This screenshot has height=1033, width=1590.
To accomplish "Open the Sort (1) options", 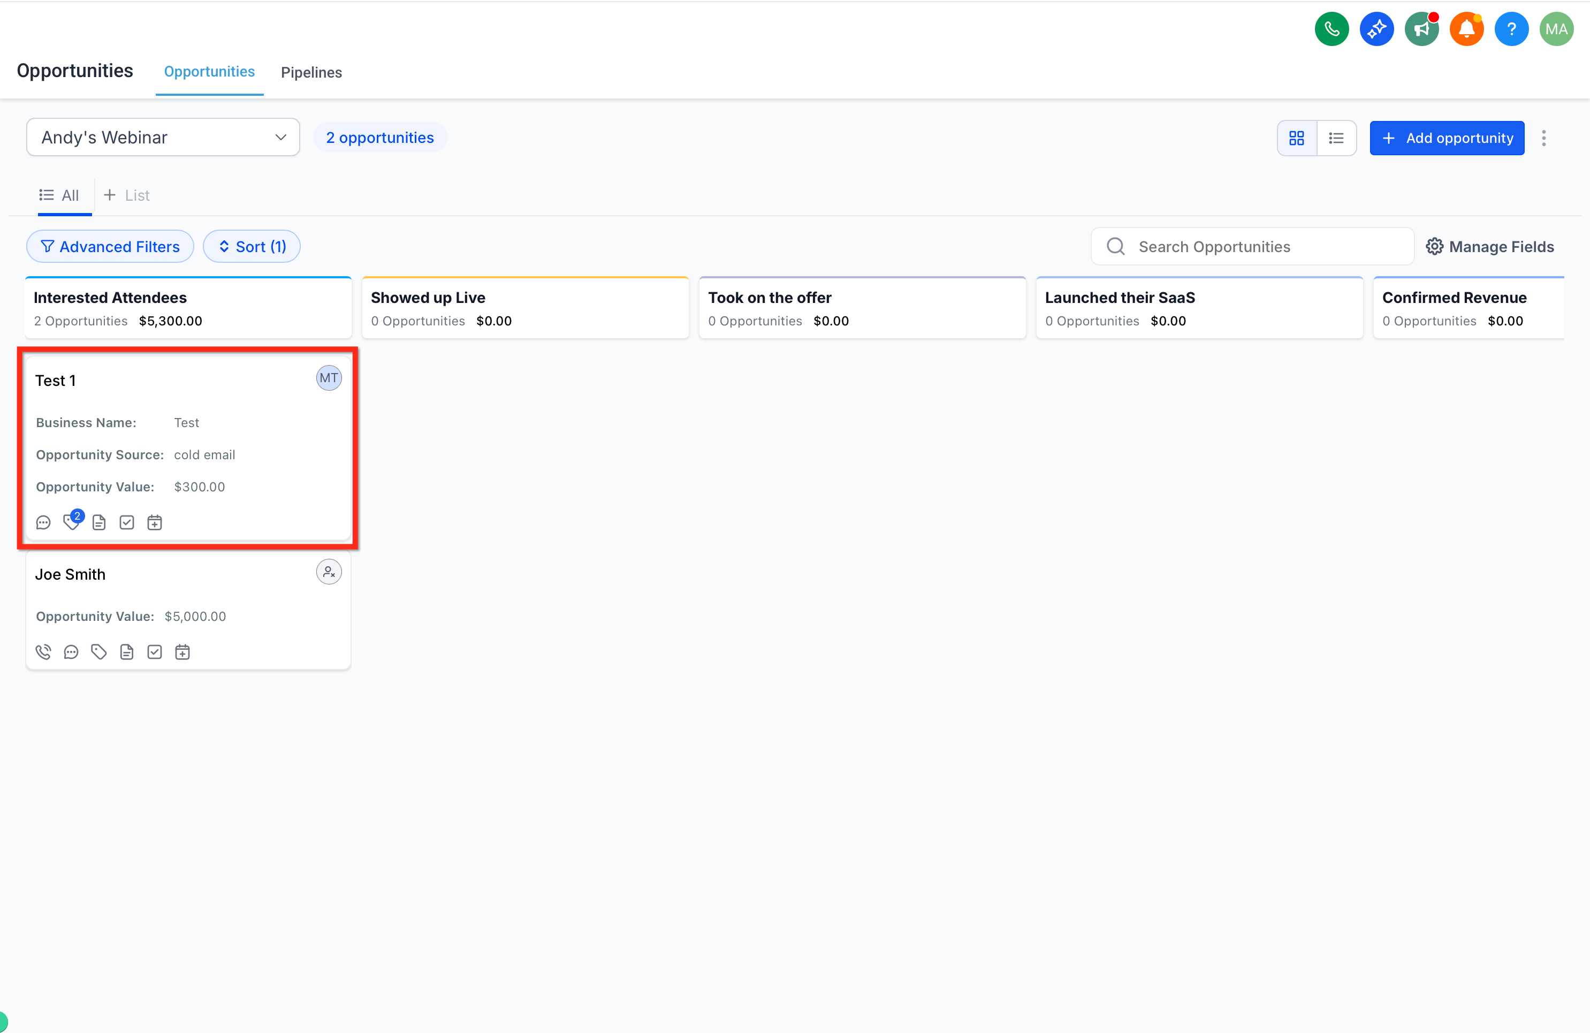I will click(x=252, y=247).
